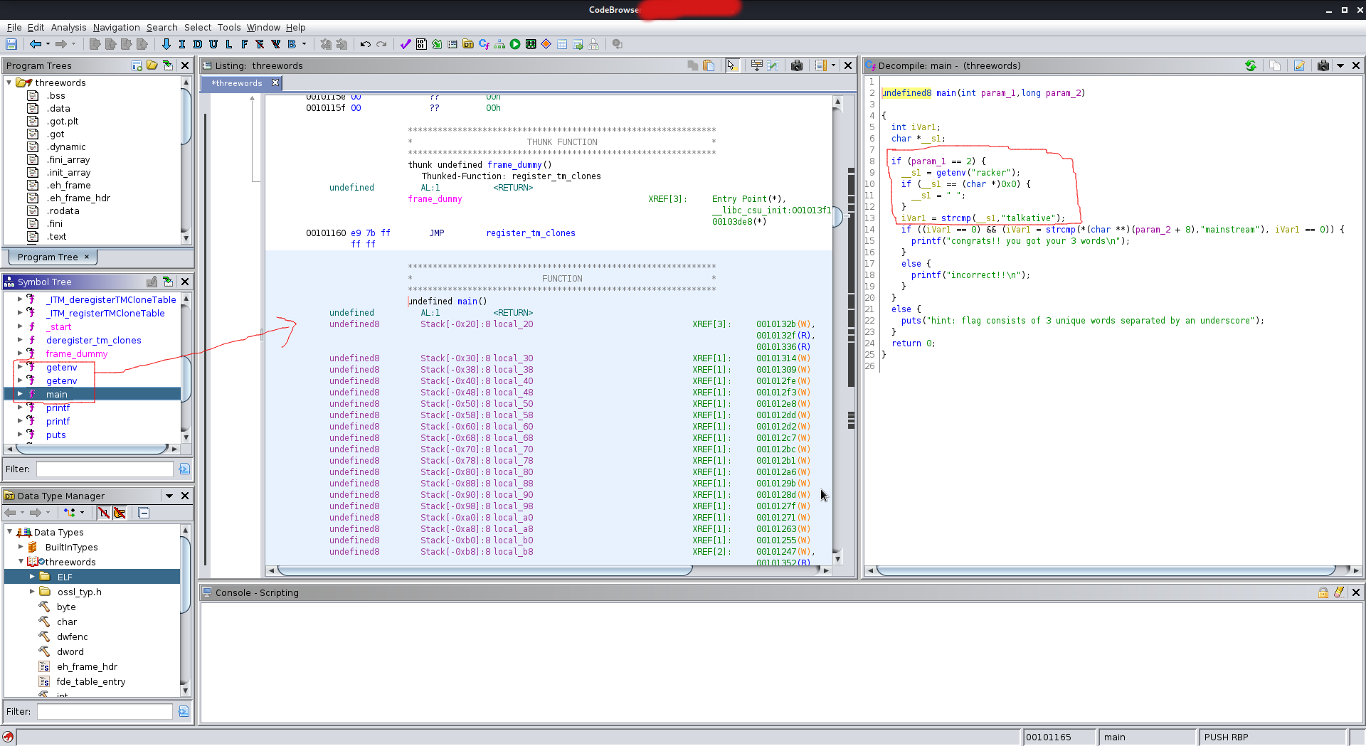Expand the ELF folder in Data Types

click(32, 577)
